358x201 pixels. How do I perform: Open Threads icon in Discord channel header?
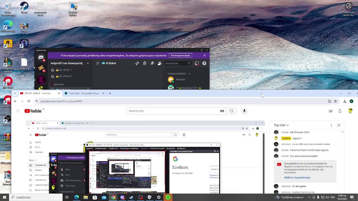[x=137, y=63]
